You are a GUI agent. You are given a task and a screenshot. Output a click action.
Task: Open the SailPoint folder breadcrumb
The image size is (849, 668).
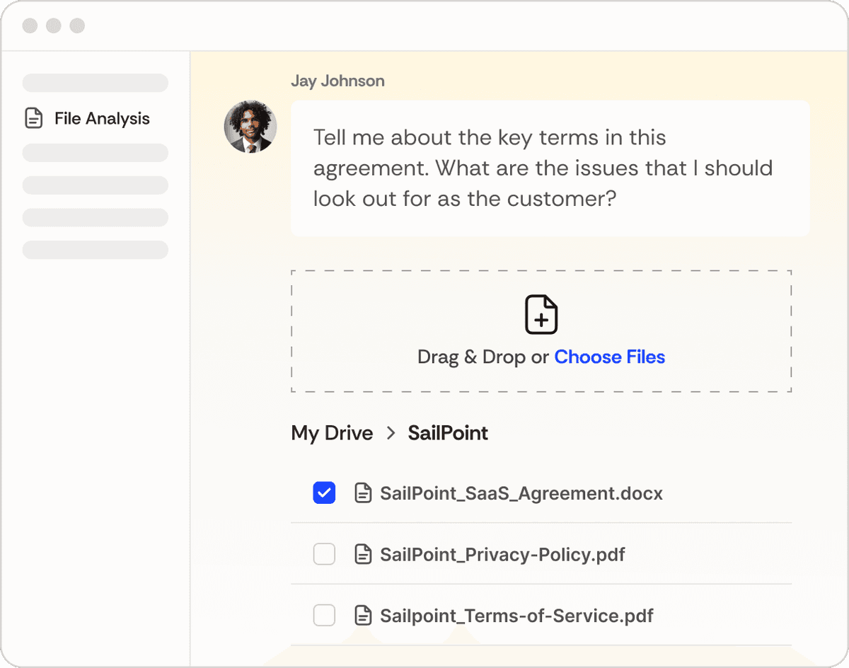[x=448, y=433]
